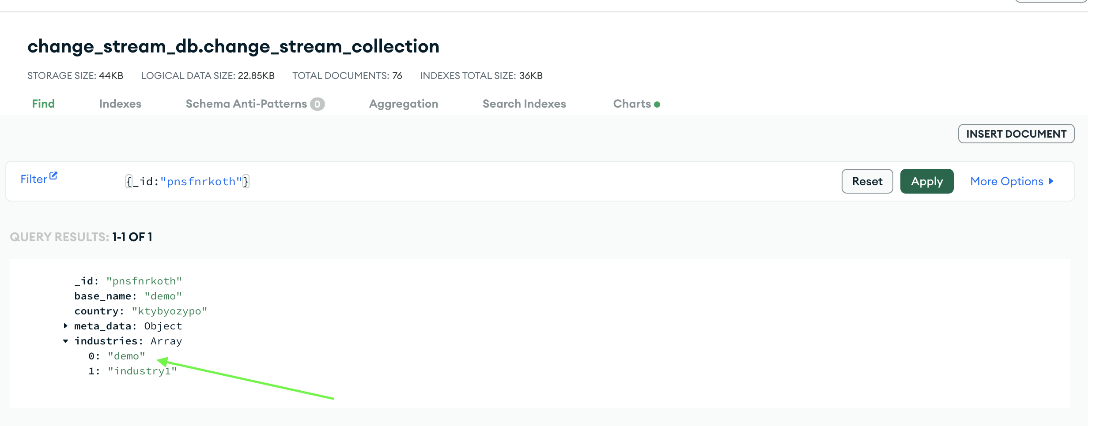Image resolution: width=1096 pixels, height=426 pixels.
Task: Click the Reset filter button
Action: [867, 181]
